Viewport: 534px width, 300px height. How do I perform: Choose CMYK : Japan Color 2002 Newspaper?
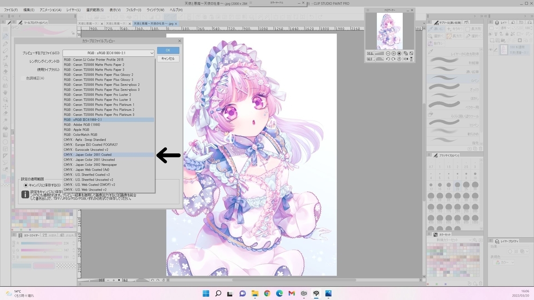coord(109,164)
